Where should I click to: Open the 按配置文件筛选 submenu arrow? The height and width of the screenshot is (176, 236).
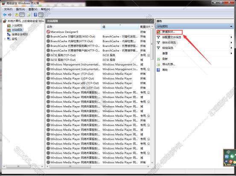[231, 37]
